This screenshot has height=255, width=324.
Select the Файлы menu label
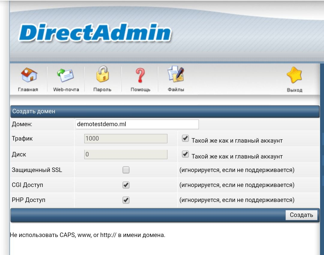pos(176,90)
